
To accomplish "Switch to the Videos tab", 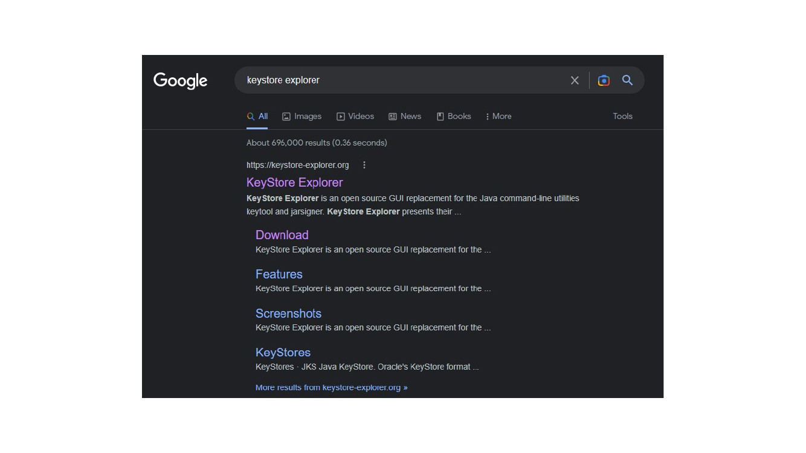I will pyautogui.click(x=355, y=117).
